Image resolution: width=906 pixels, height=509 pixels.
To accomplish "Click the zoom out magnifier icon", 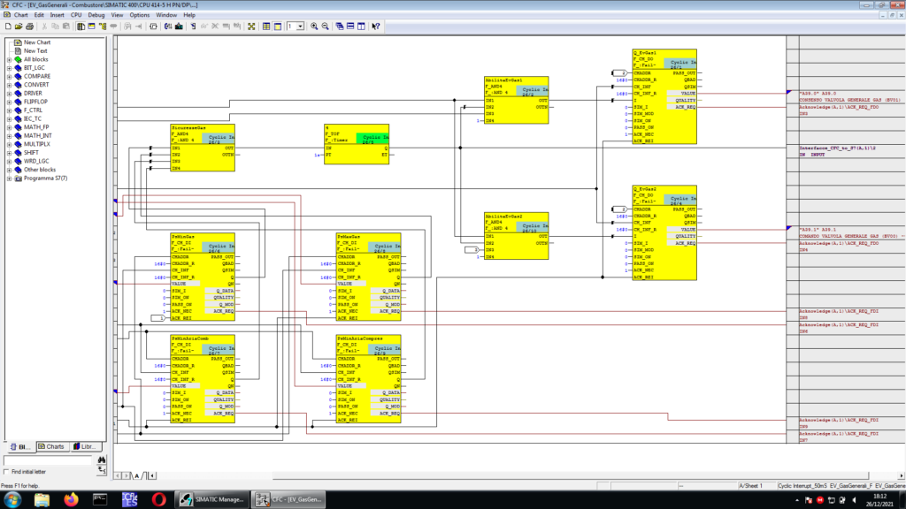I will point(326,27).
